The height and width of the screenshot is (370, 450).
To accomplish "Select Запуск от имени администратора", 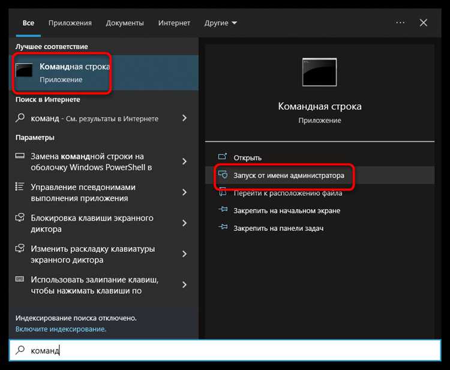I will (x=289, y=176).
